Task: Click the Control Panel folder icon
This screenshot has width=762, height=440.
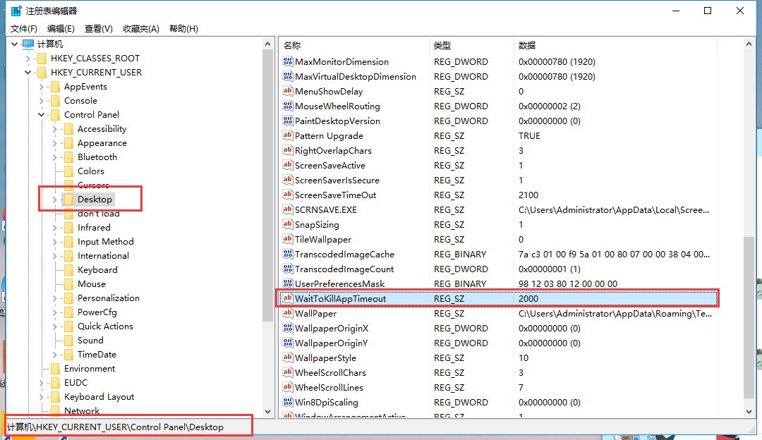Action: (56, 115)
